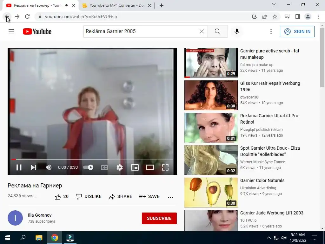Open Chrome three-dot menu
Screen dimensions: 325x244
(x=318, y=17)
